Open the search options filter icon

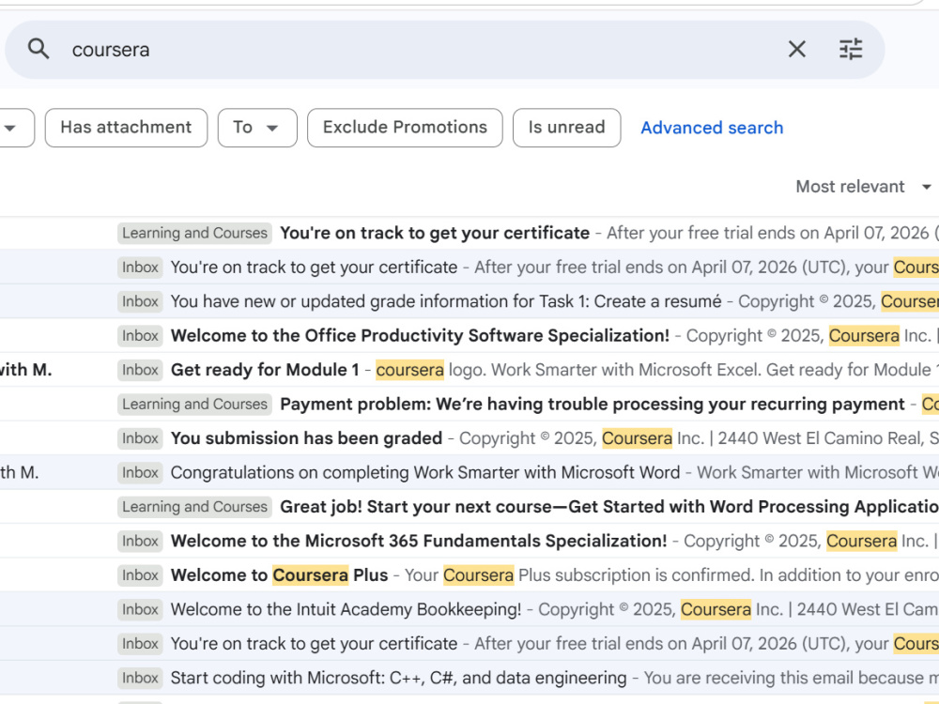click(851, 49)
